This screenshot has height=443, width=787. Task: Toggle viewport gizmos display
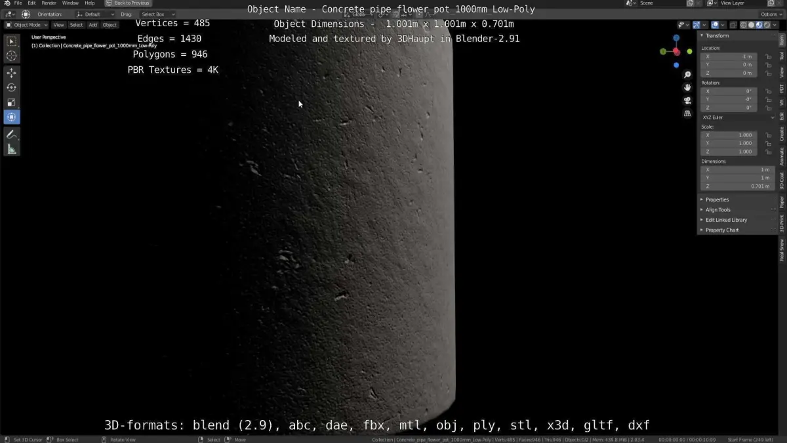[x=697, y=25]
